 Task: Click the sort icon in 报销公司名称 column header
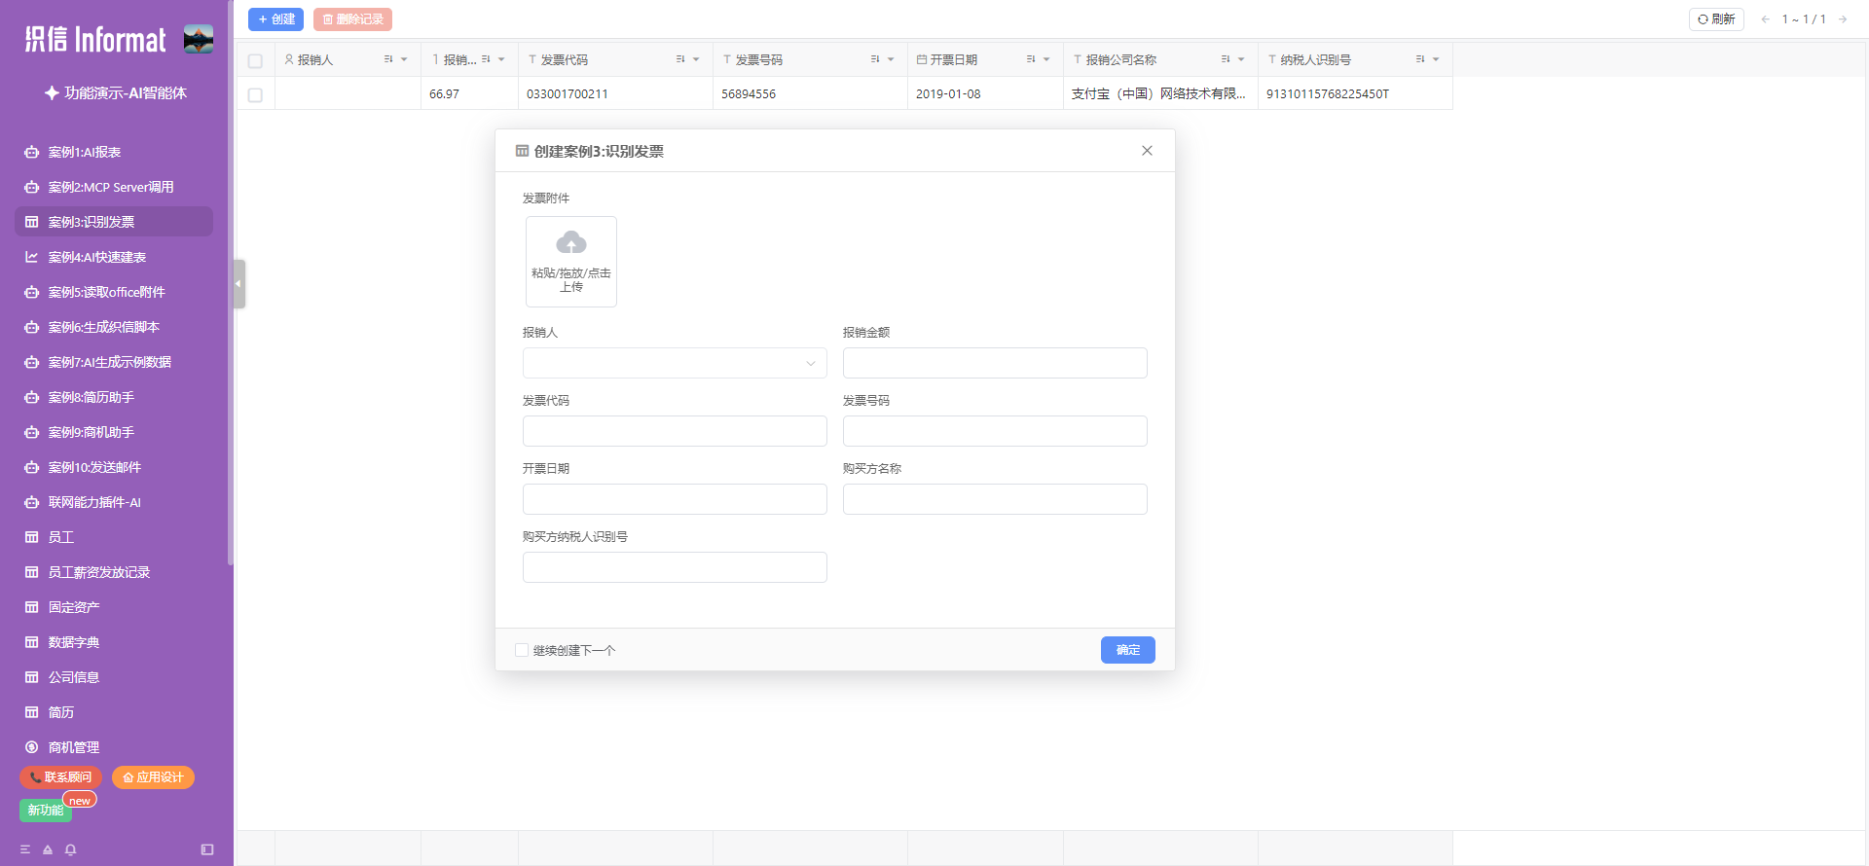pyautogui.click(x=1226, y=59)
